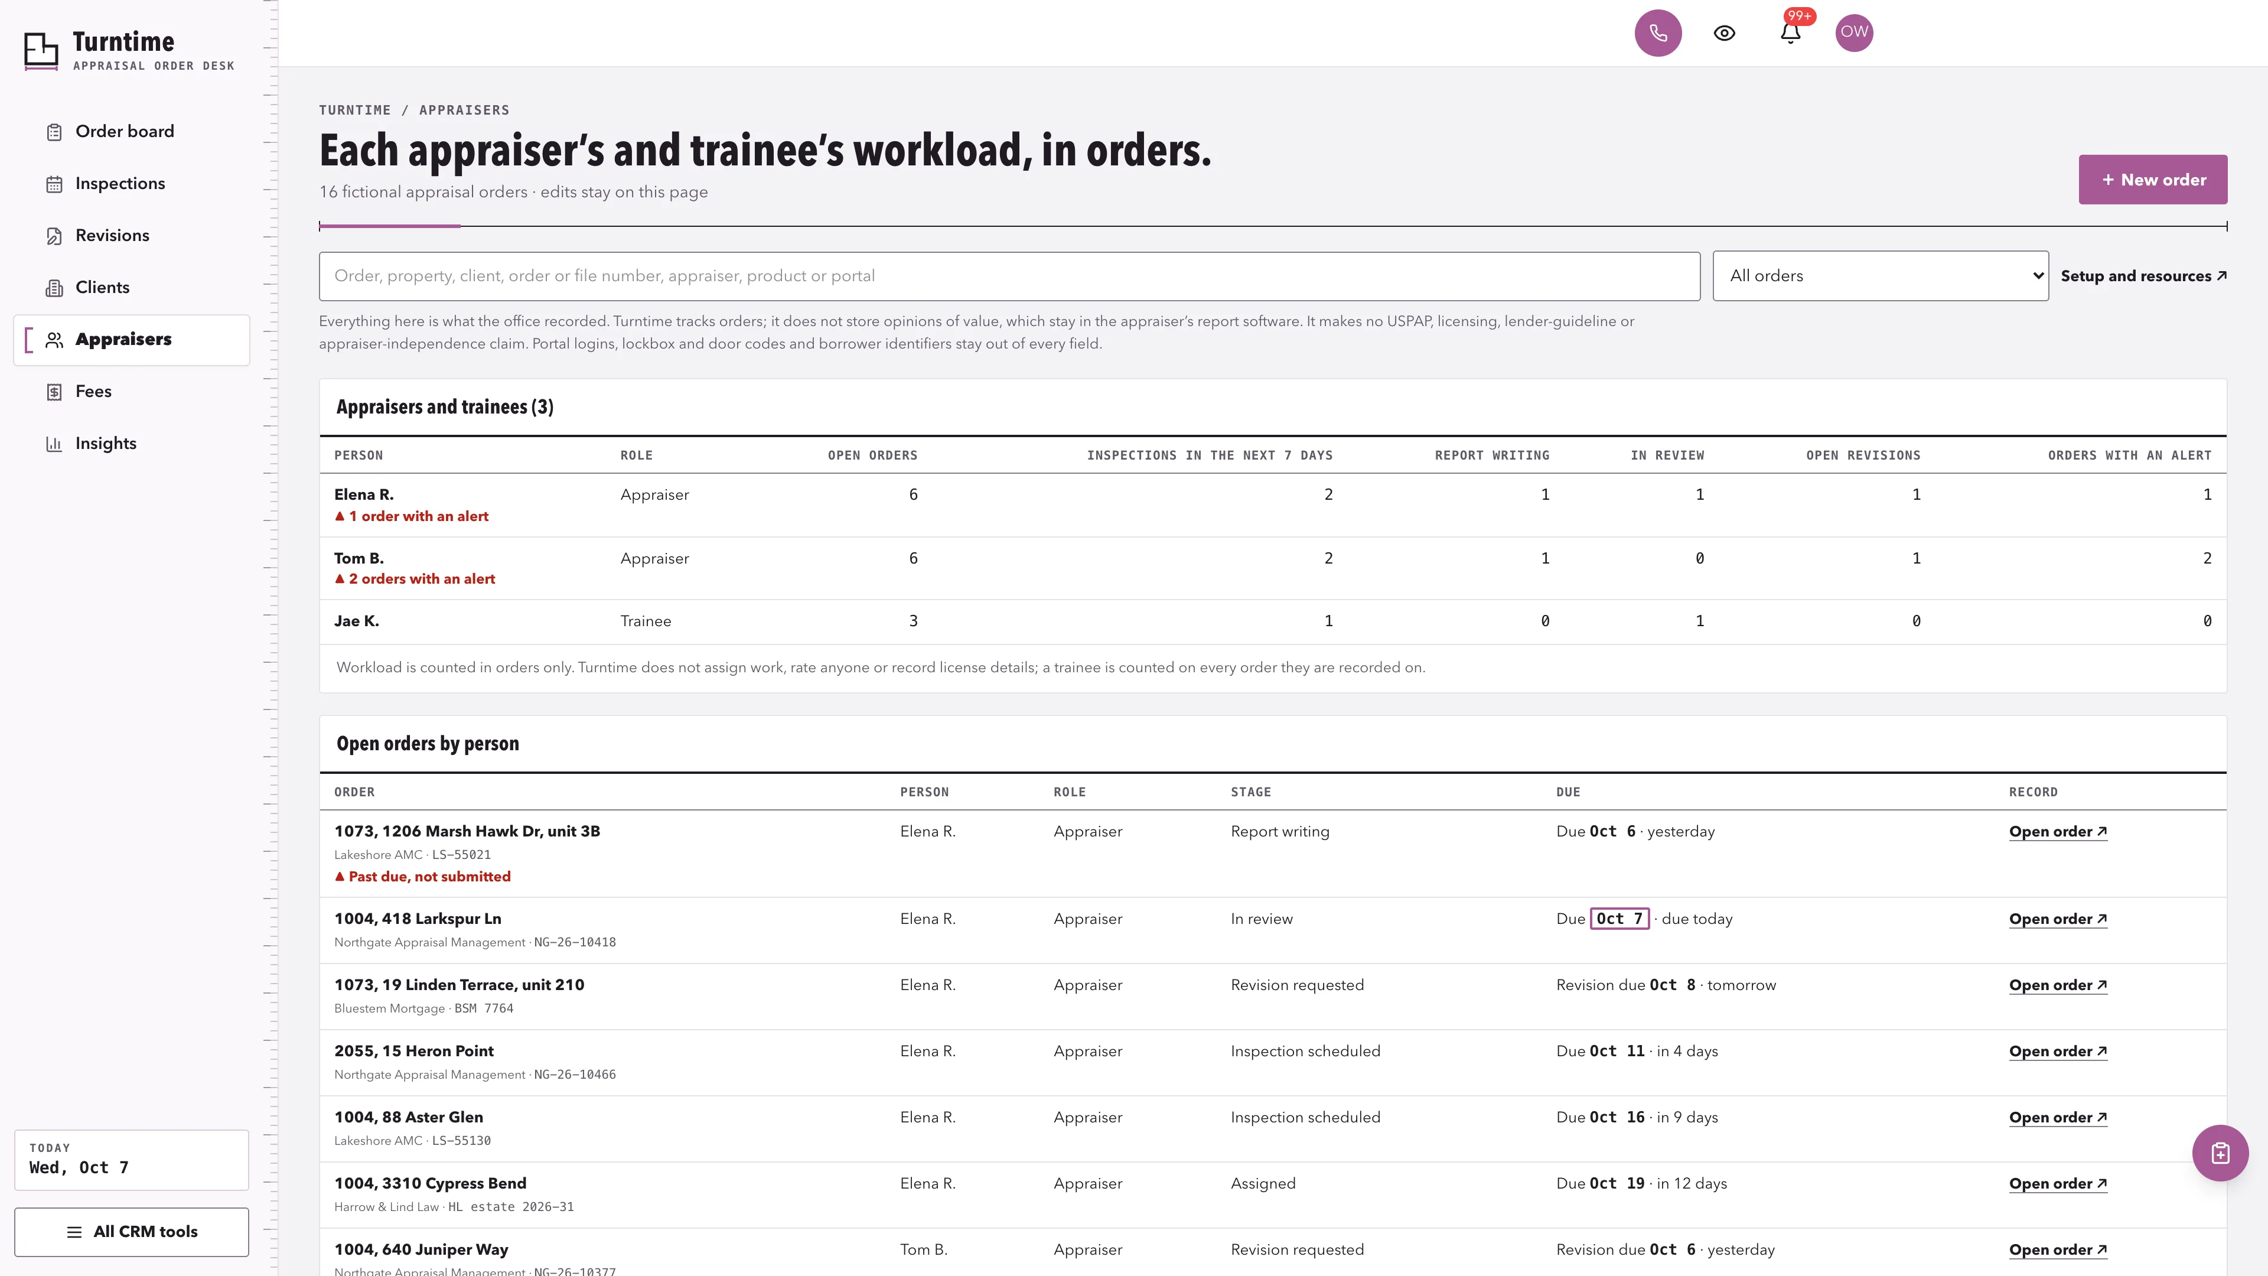Viewport: 2268px width, 1276px height.
Task: Click the 'ORDERS WITH AN ALERT' column header
Action: point(2130,455)
